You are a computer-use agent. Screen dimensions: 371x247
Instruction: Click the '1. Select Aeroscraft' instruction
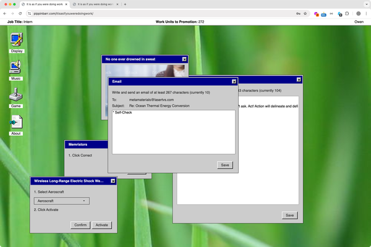click(x=49, y=192)
